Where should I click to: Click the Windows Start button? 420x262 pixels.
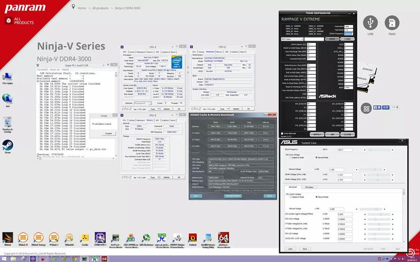(x=5, y=259)
